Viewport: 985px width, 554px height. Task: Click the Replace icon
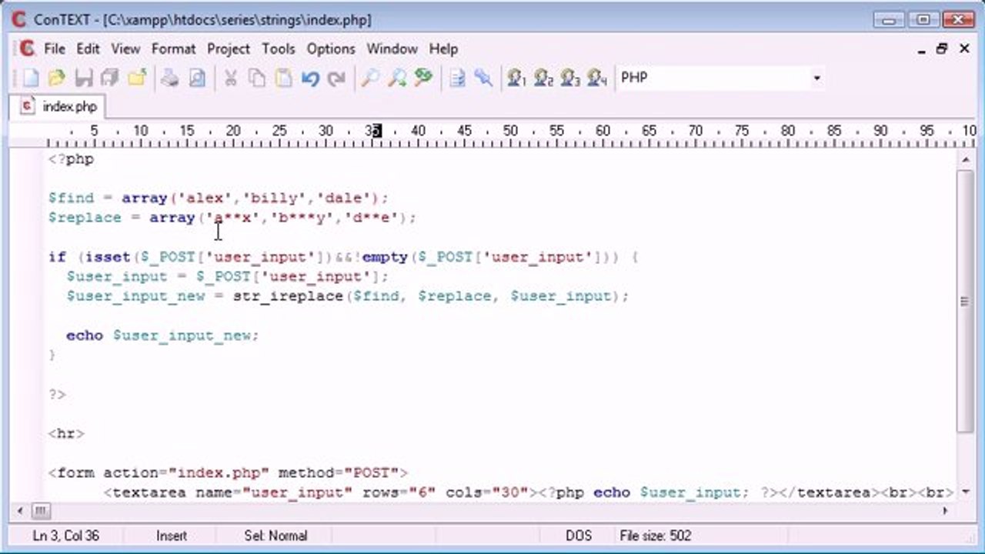click(423, 78)
